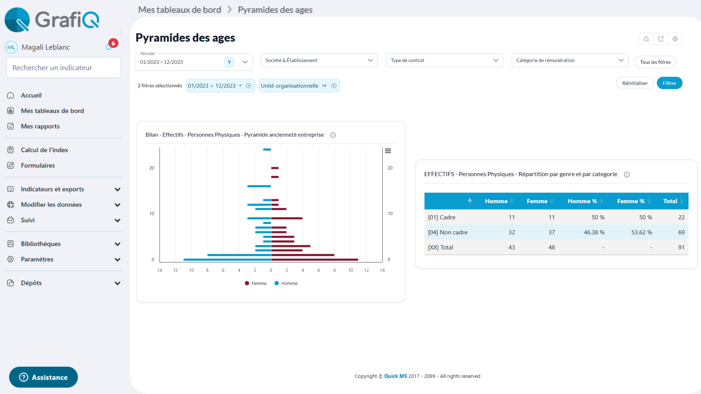701x394 pixels.
Task: Open the Société & Établissement dropdown
Action: pos(319,61)
